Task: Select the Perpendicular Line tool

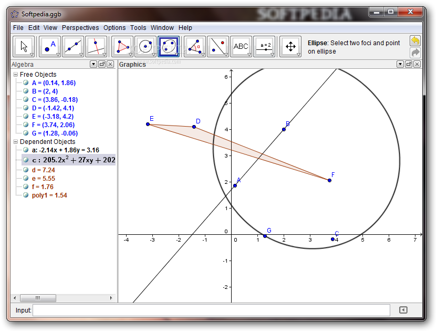Action: click(96, 46)
